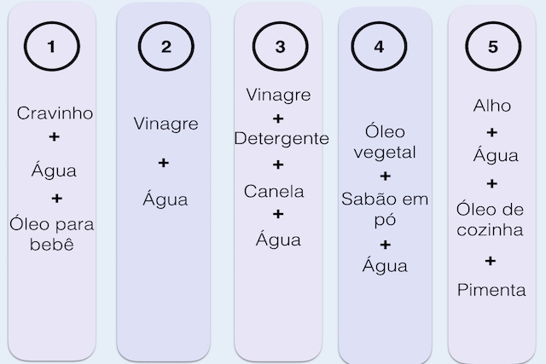Select the Óleo de cozinha text
The image size is (546, 364).
[x=490, y=220]
